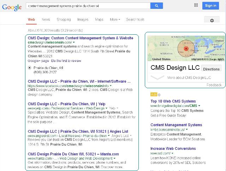
Task: Open CMS Design LLC Facebook Internet/Software result
Action: coord(79,81)
